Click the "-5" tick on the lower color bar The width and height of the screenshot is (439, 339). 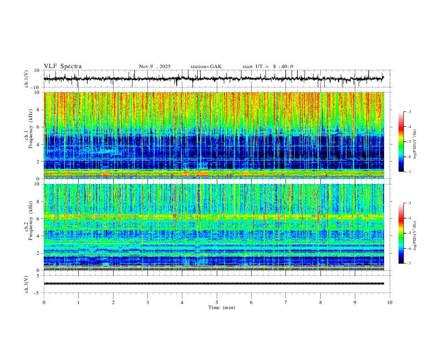coord(409,233)
